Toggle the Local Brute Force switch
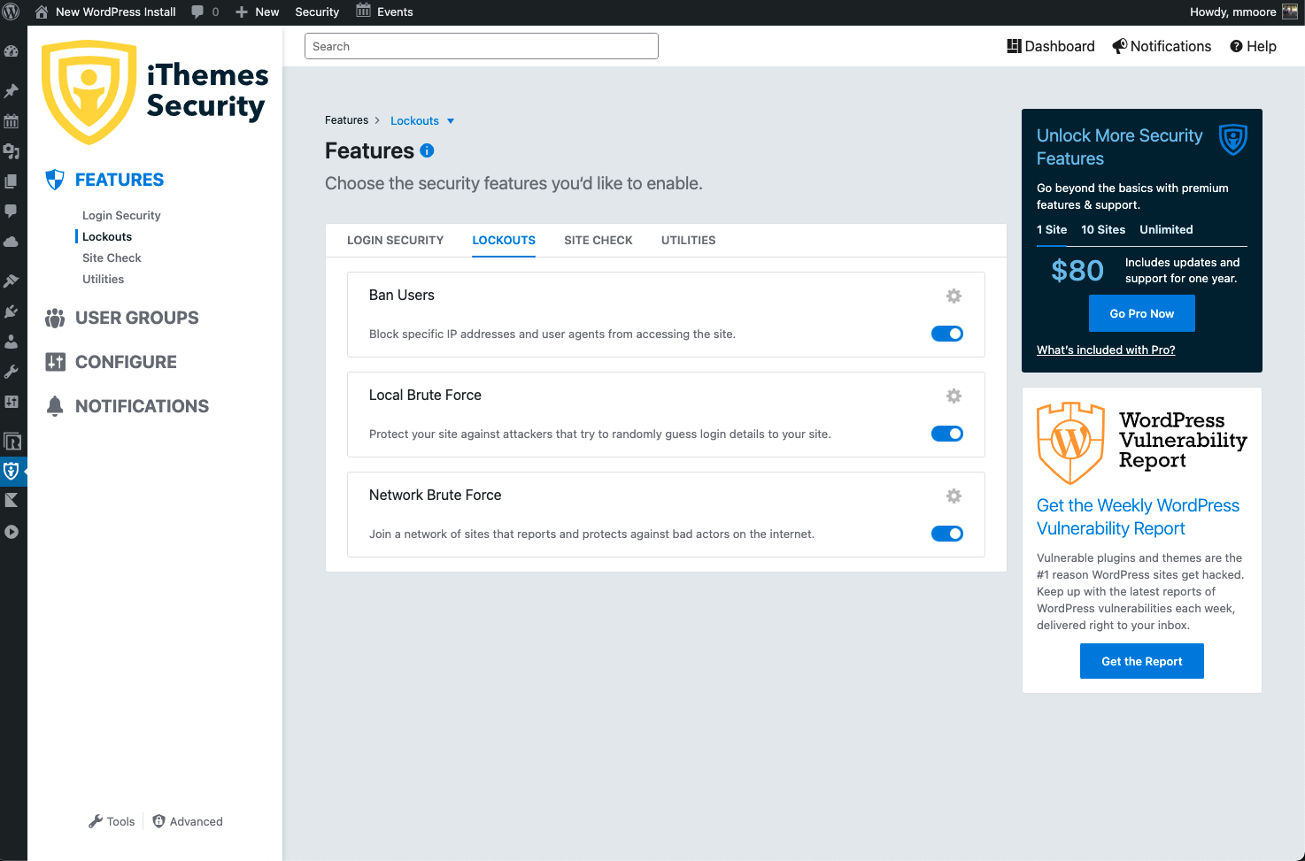This screenshot has height=861, width=1305. [947, 434]
